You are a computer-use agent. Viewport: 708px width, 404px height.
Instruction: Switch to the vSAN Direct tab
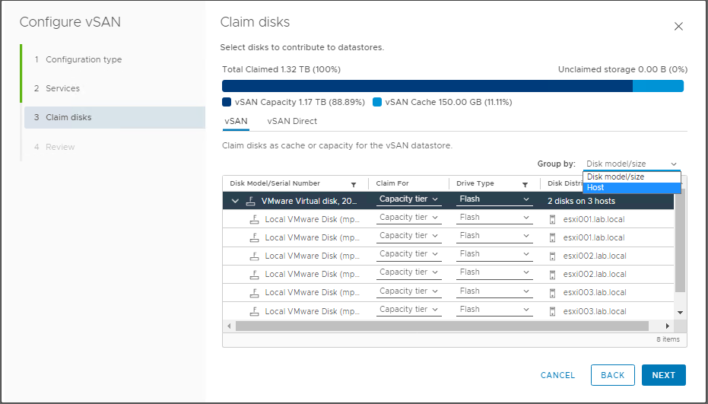coord(292,121)
